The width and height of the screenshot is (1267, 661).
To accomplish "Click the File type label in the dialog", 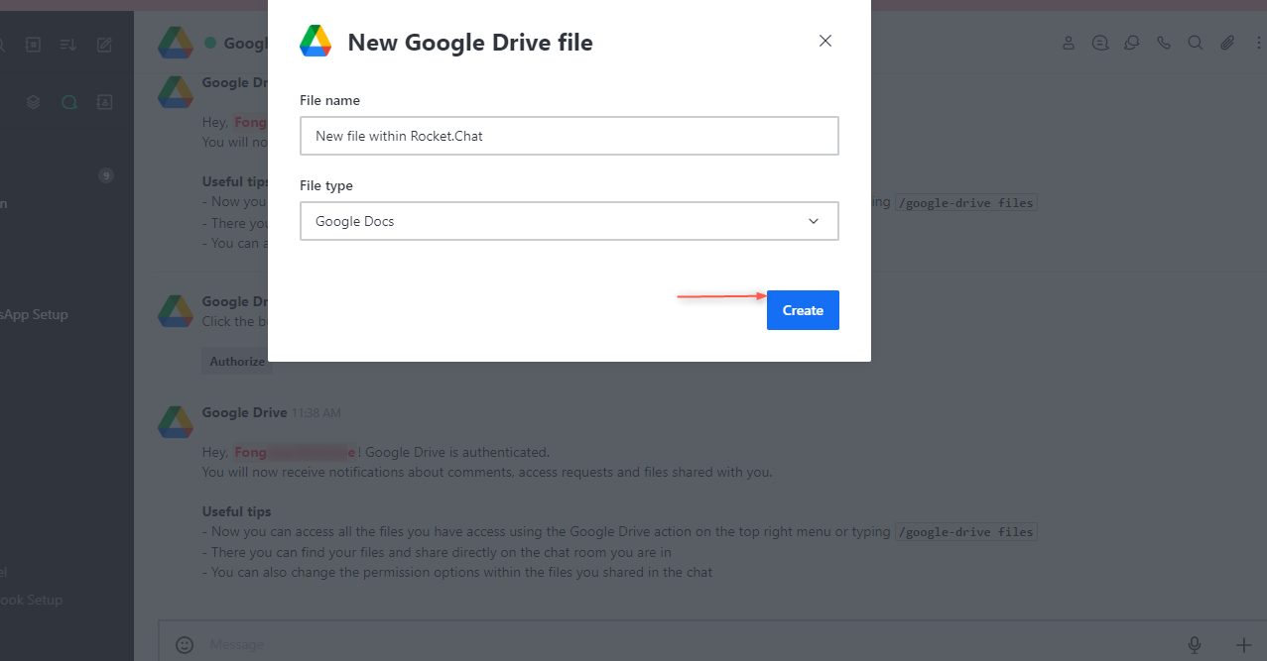I will point(326,185).
